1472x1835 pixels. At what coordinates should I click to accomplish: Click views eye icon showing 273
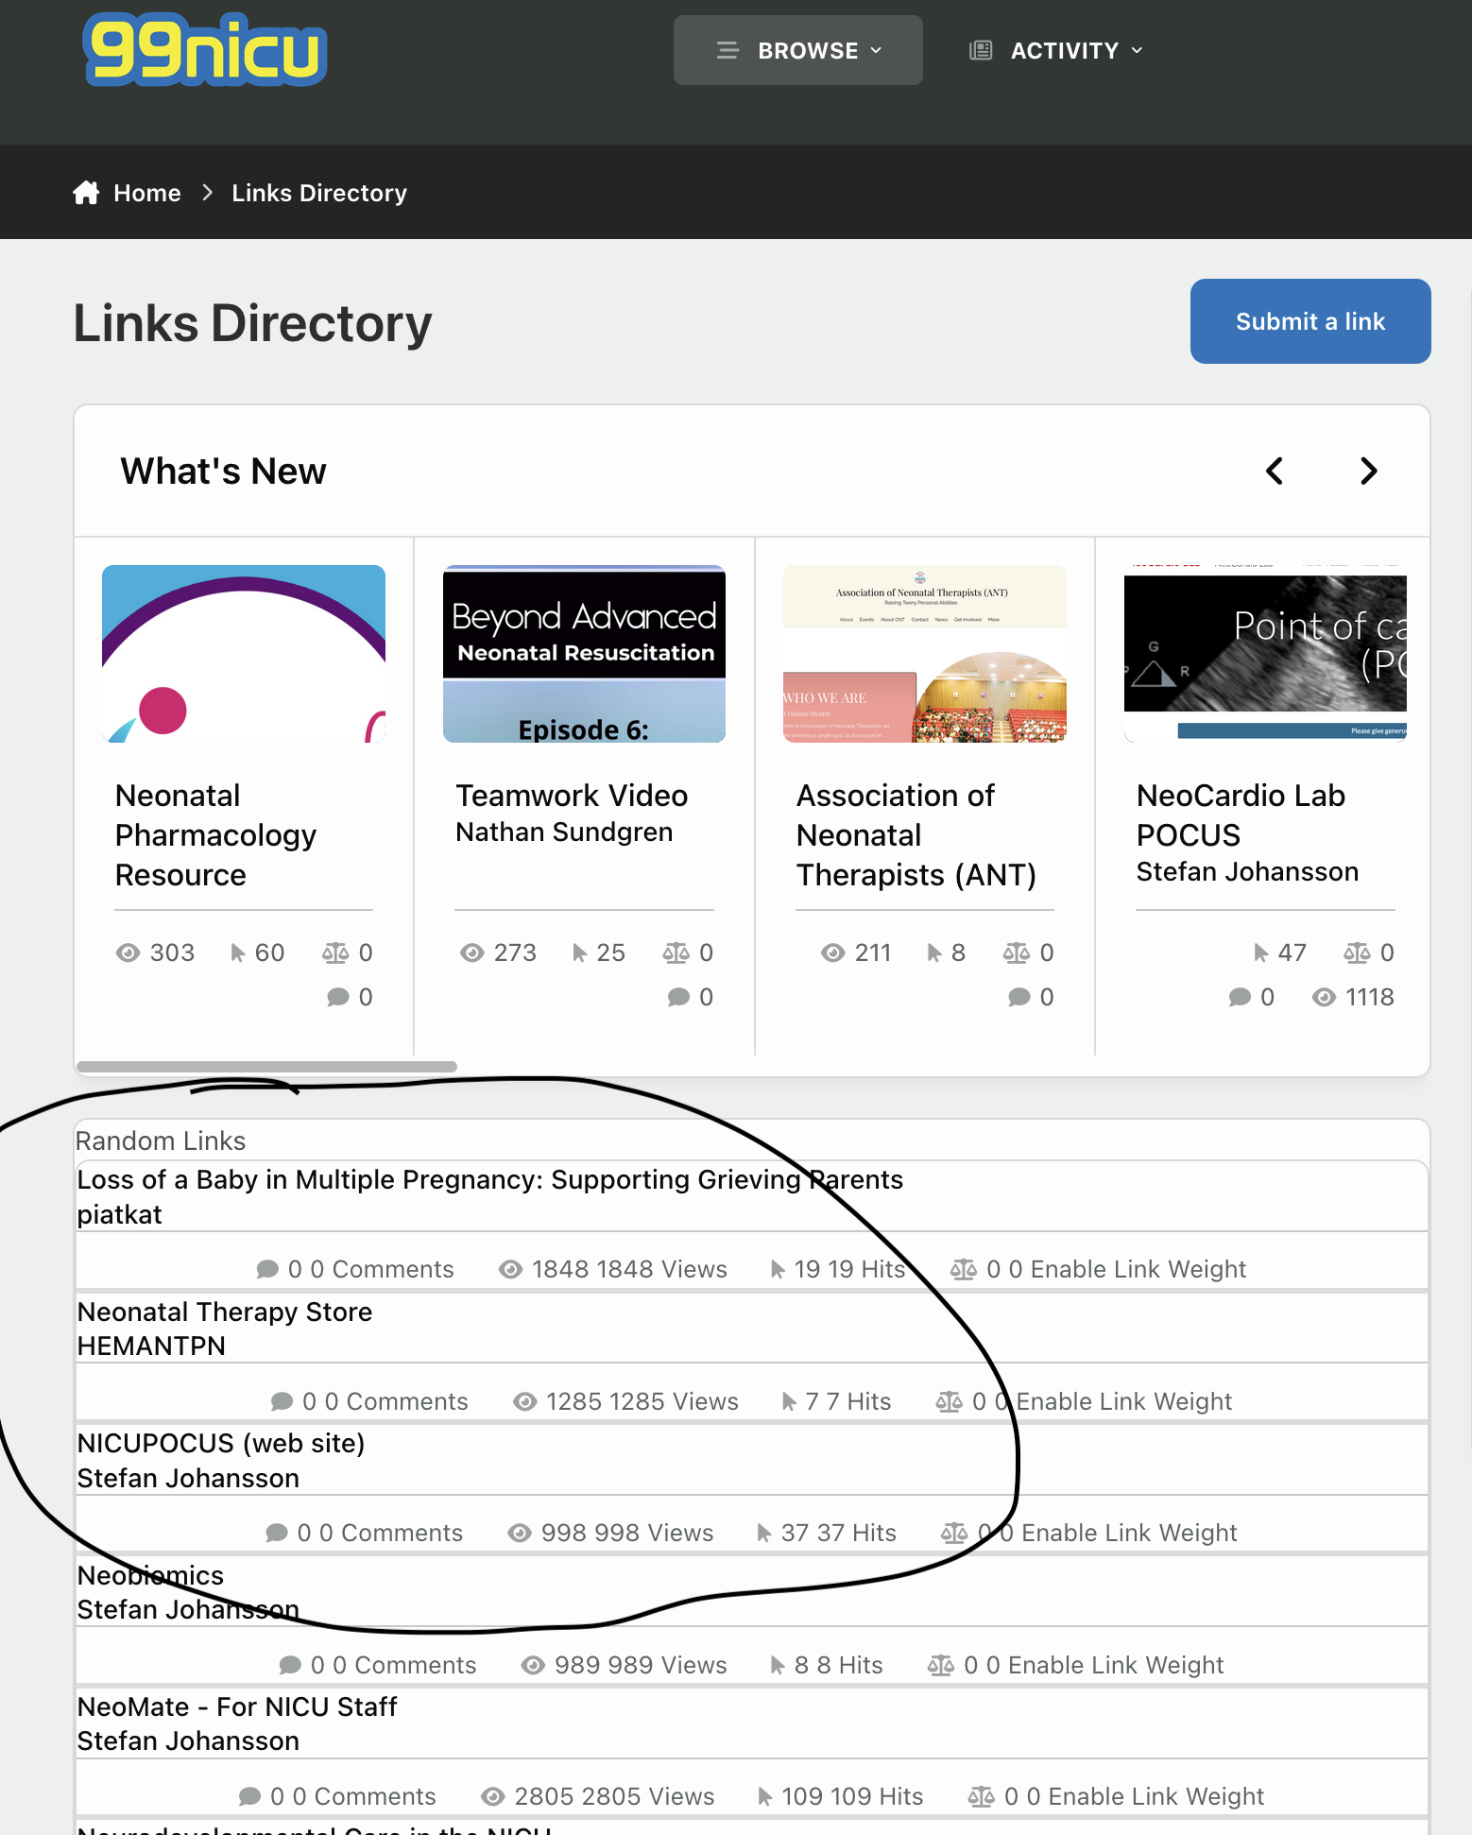pyautogui.click(x=471, y=952)
